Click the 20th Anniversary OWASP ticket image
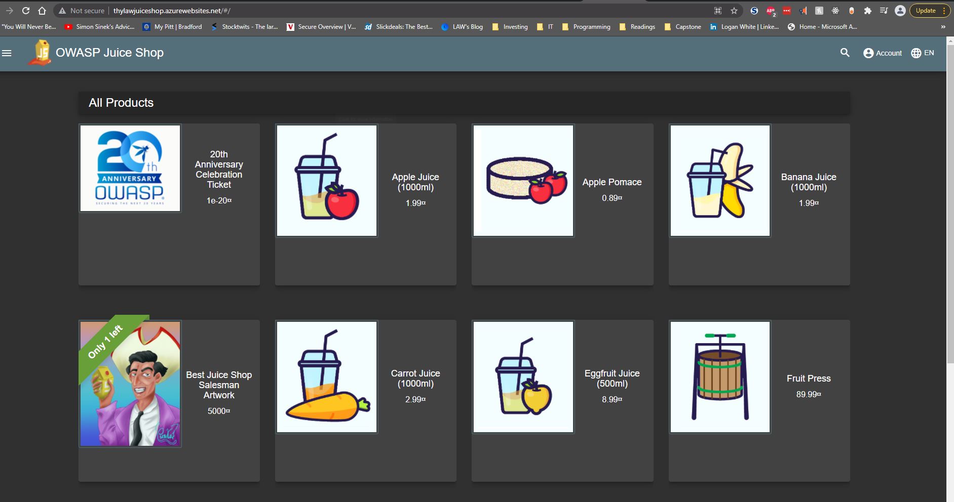Image resolution: width=954 pixels, height=502 pixels. click(x=130, y=168)
